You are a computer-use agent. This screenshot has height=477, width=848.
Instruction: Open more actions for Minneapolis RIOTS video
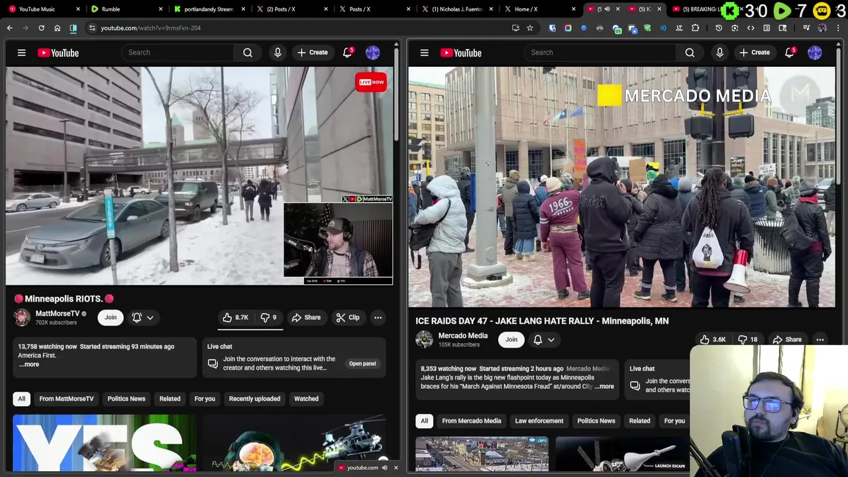click(x=378, y=317)
